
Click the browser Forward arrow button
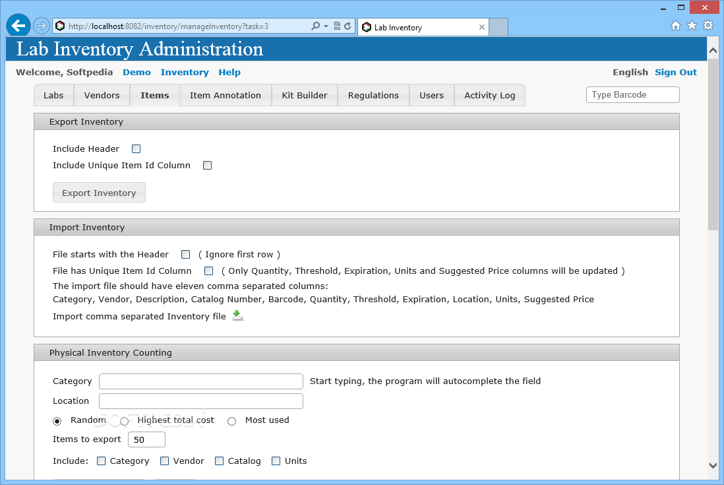(42, 26)
